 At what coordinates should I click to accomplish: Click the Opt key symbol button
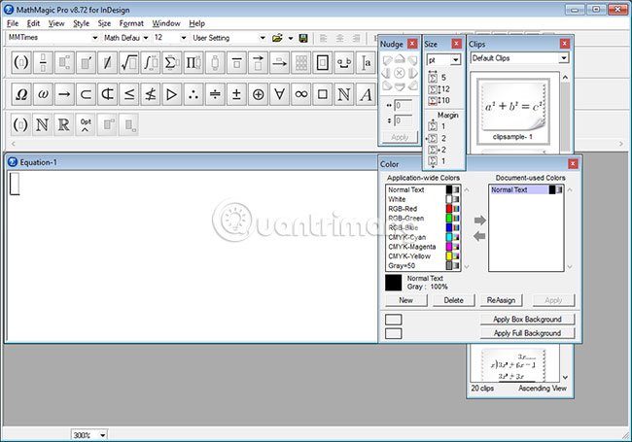coord(86,124)
